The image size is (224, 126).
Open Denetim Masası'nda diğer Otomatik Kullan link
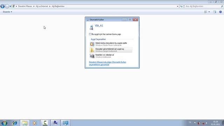click(x=107, y=63)
